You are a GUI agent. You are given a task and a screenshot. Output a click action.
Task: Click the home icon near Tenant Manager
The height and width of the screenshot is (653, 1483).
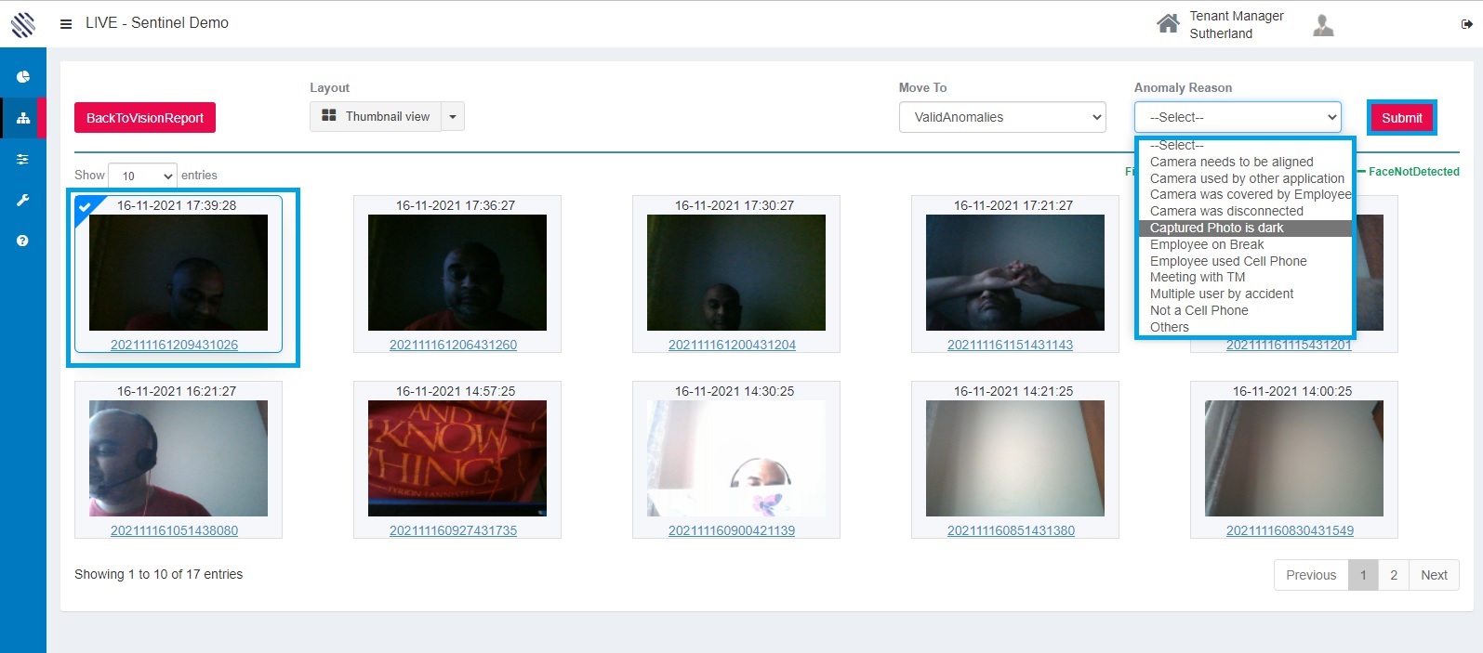[1168, 24]
